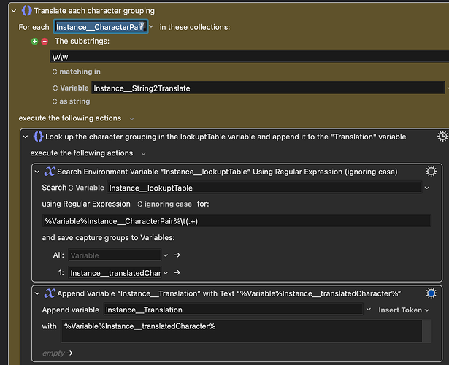Open the dropdown right of Instance__lookuptTable field
This screenshot has height=365, width=449.
click(x=427, y=188)
